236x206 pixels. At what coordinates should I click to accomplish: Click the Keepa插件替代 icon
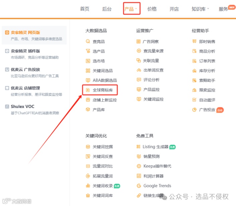point(139,166)
